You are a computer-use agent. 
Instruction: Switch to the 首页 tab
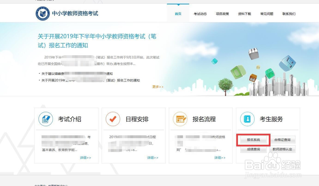[178, 14]
